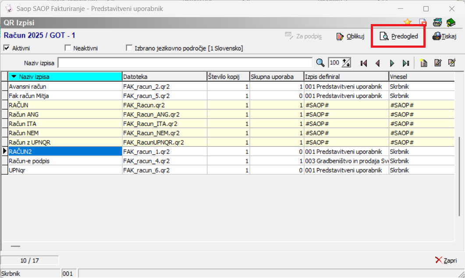This screenshot has height=278, width=465.
Task: Click the FAK_racun_2.qr2 file cell
Action: pyautogui.click(x=165, y=87)
